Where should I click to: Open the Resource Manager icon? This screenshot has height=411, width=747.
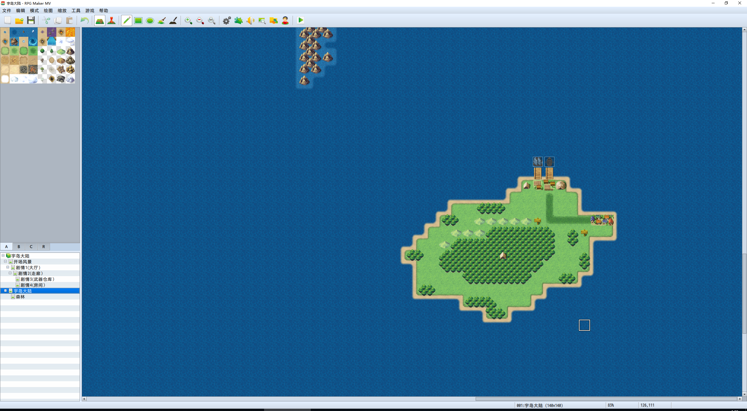click(274, 20)
